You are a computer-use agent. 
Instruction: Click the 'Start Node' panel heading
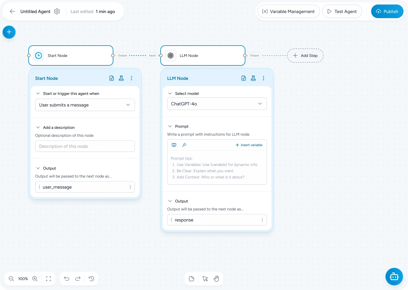pos(46,78)
